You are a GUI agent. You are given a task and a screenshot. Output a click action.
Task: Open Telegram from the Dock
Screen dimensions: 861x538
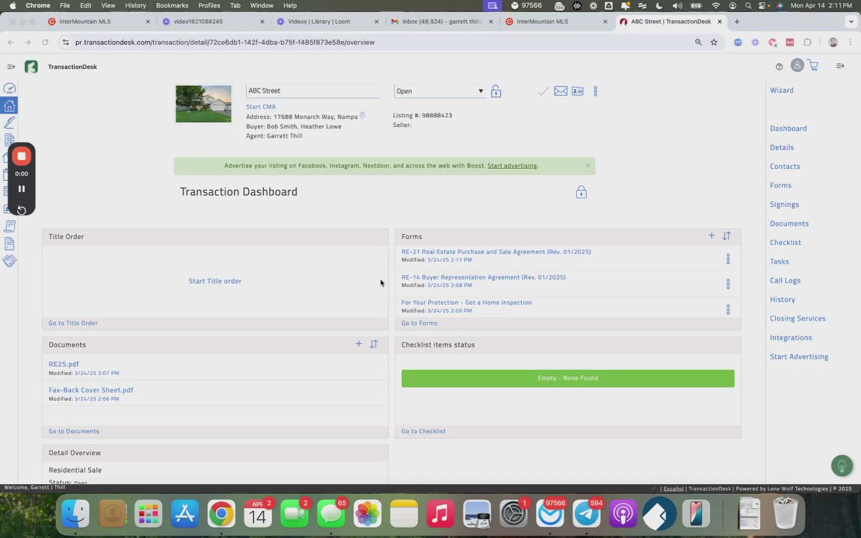click(x=587, y=514)
